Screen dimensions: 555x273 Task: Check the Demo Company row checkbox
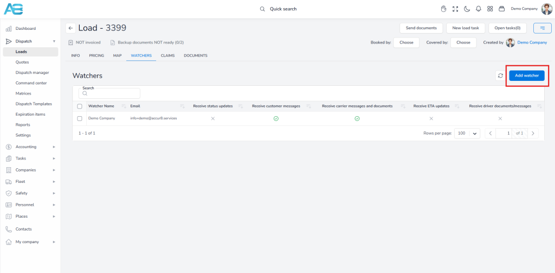(80, 118)
